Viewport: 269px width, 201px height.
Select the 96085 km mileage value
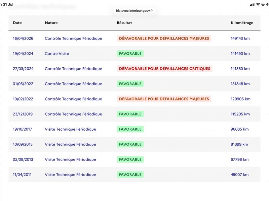[239, 129]
